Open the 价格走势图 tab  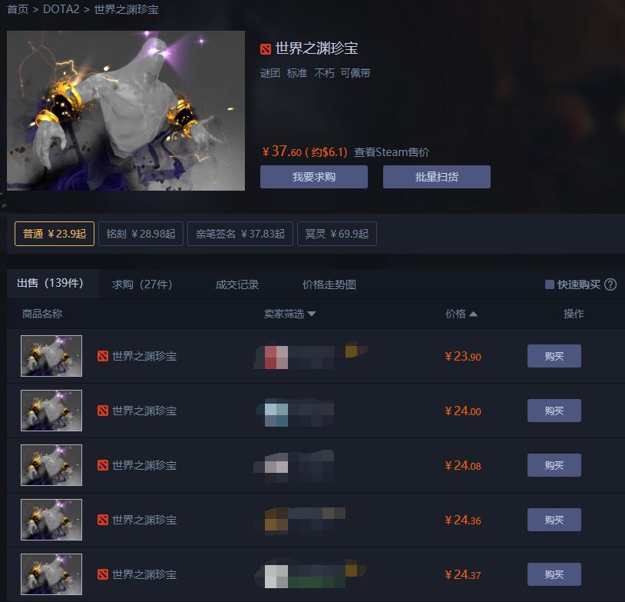point(329,284)
